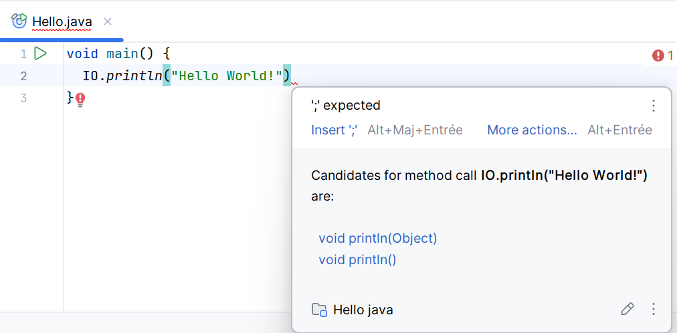Click the red error bulb on line 3

[x=80, y=100]
